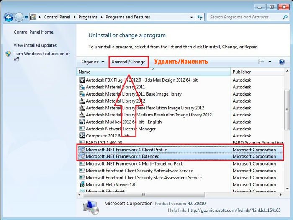Open Control Panel Home
The image size is (293, 220).
click(x=33, y=32)
